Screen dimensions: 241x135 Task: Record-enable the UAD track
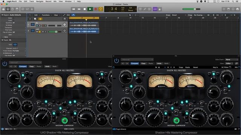click(x=43, y=31)
